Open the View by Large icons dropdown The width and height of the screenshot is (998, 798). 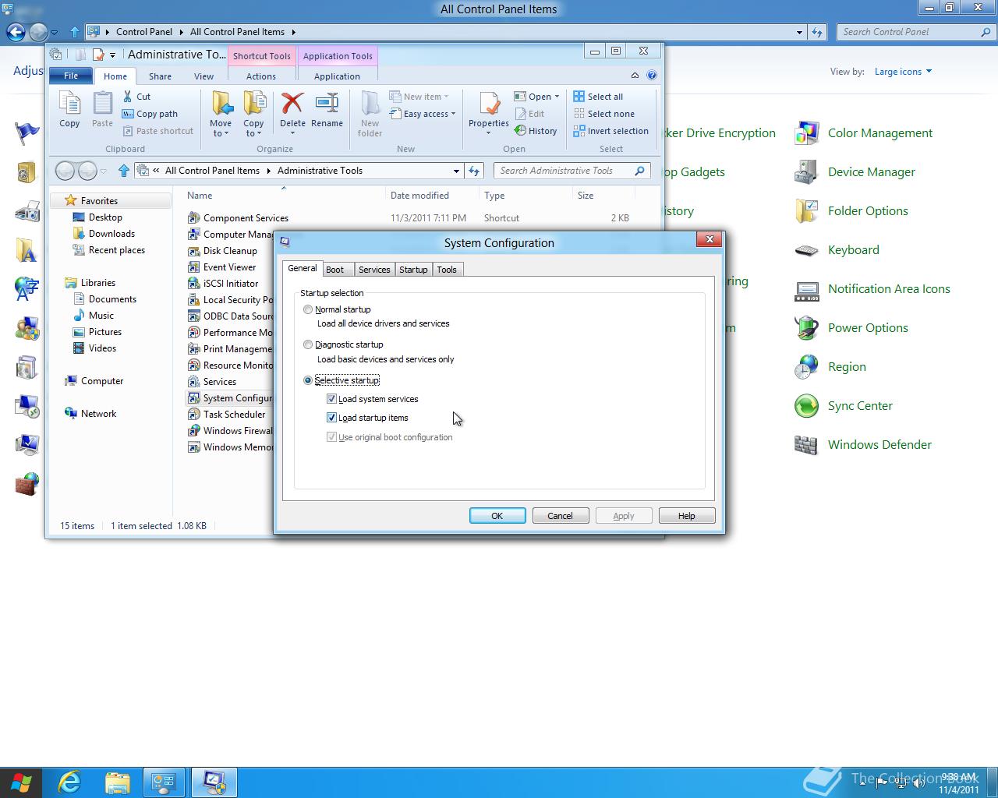(x=903, y=72)
